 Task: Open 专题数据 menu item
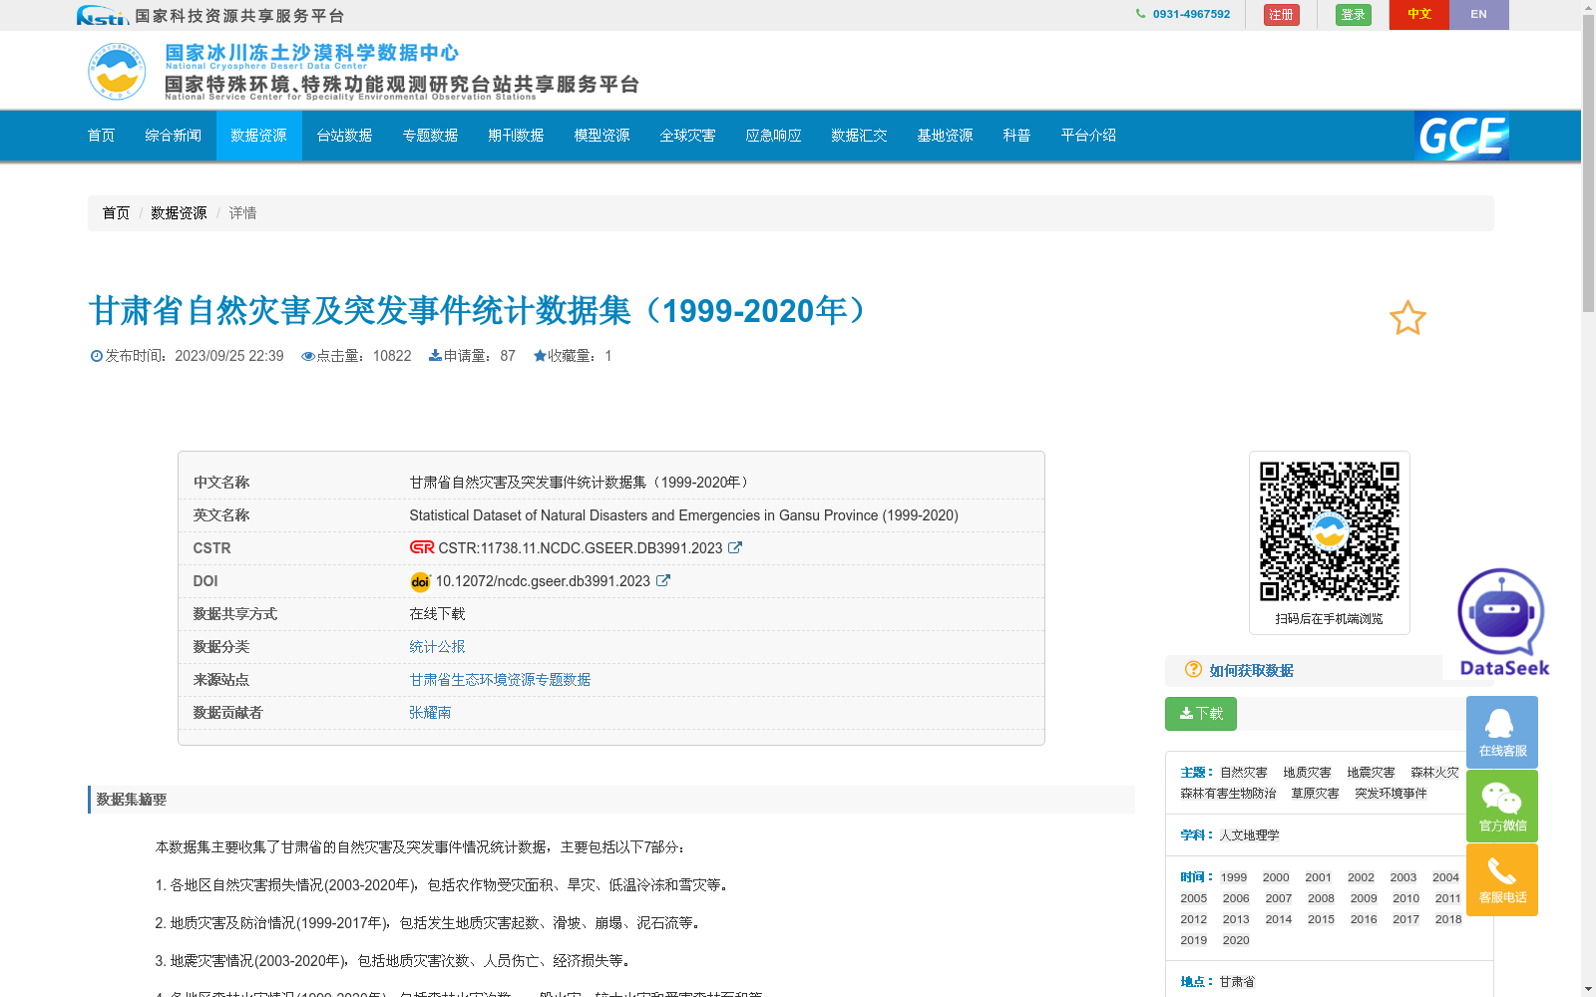pyautogui.click(x=431, y=136)
